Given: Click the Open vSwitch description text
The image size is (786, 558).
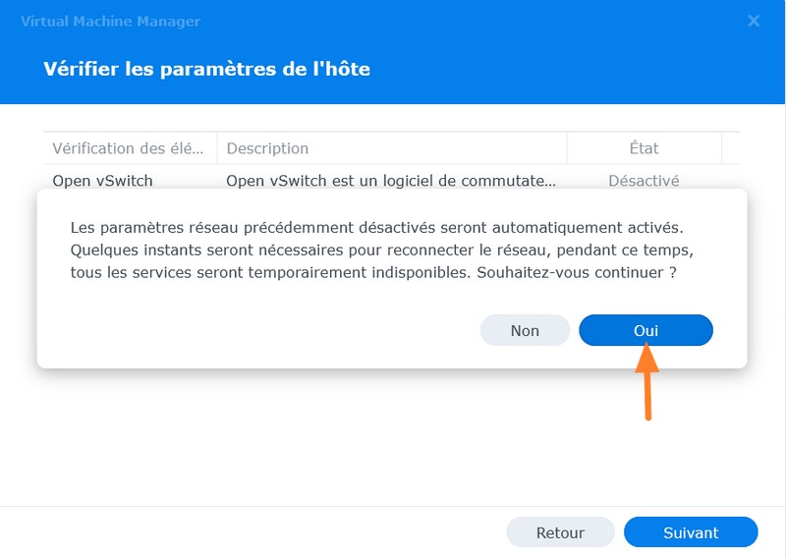Looking at the screenshot, I should tap(391, 181).
